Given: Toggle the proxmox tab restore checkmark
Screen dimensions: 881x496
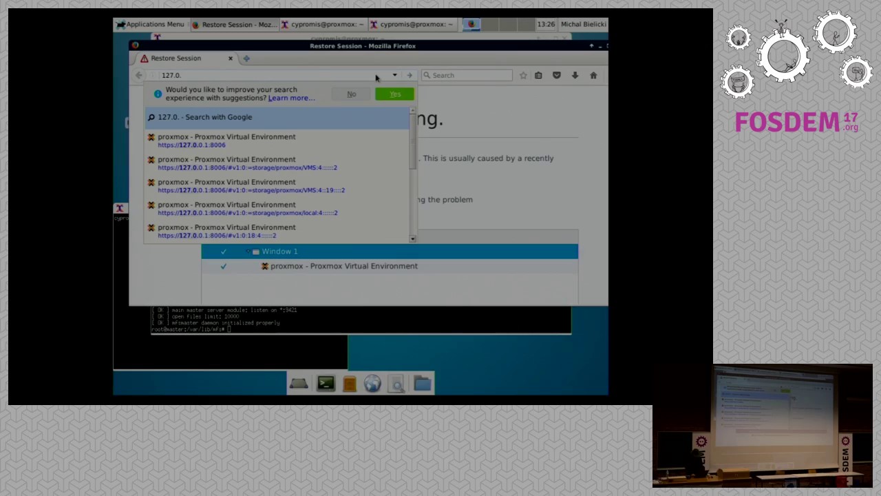Looking at the screenshot, I should [223, 266].
